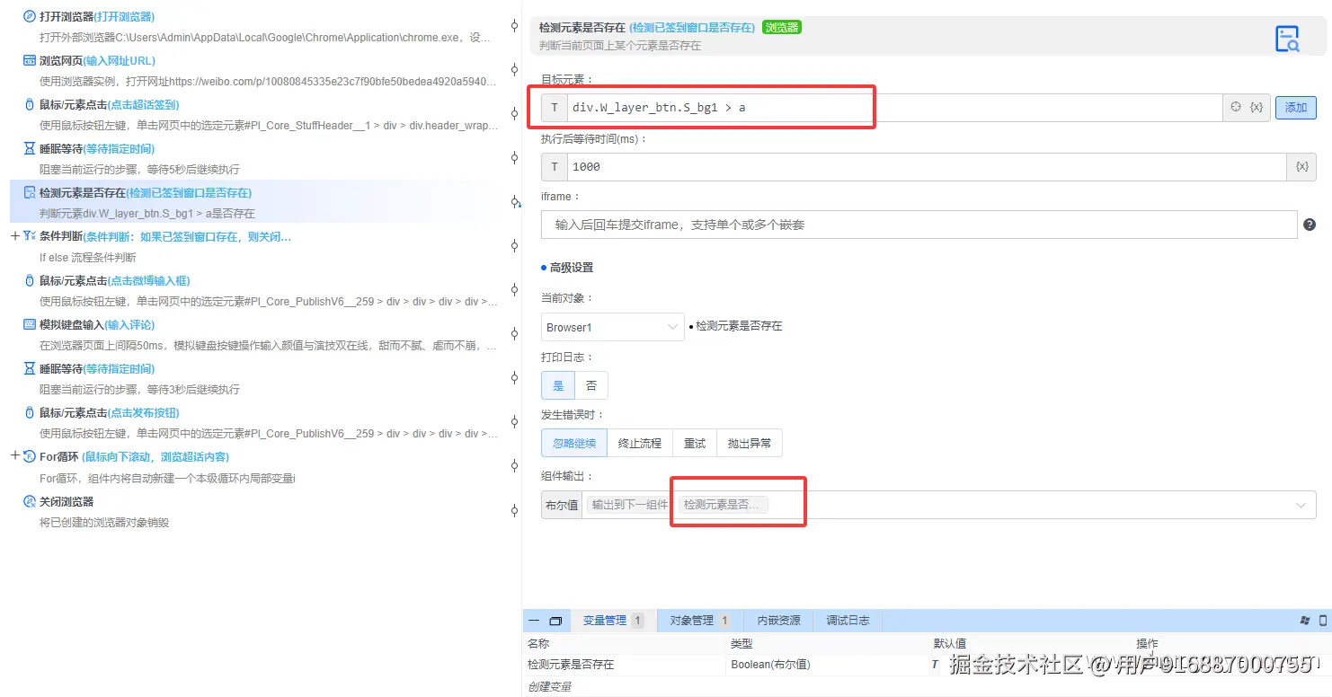The width and height of the screenshot is (1332, 697).
Task: Select 终止流程 for error handling
Action: click(640, 443)
